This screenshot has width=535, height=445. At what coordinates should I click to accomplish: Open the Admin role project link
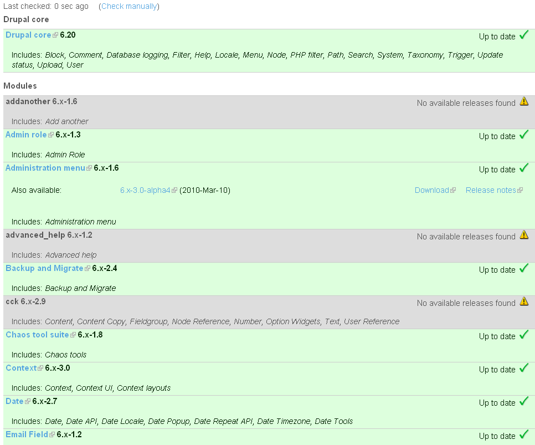point(26,135)
